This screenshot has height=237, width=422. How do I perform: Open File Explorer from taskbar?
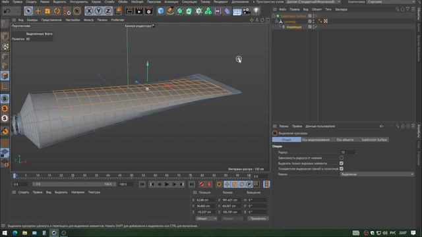point(24,233)
